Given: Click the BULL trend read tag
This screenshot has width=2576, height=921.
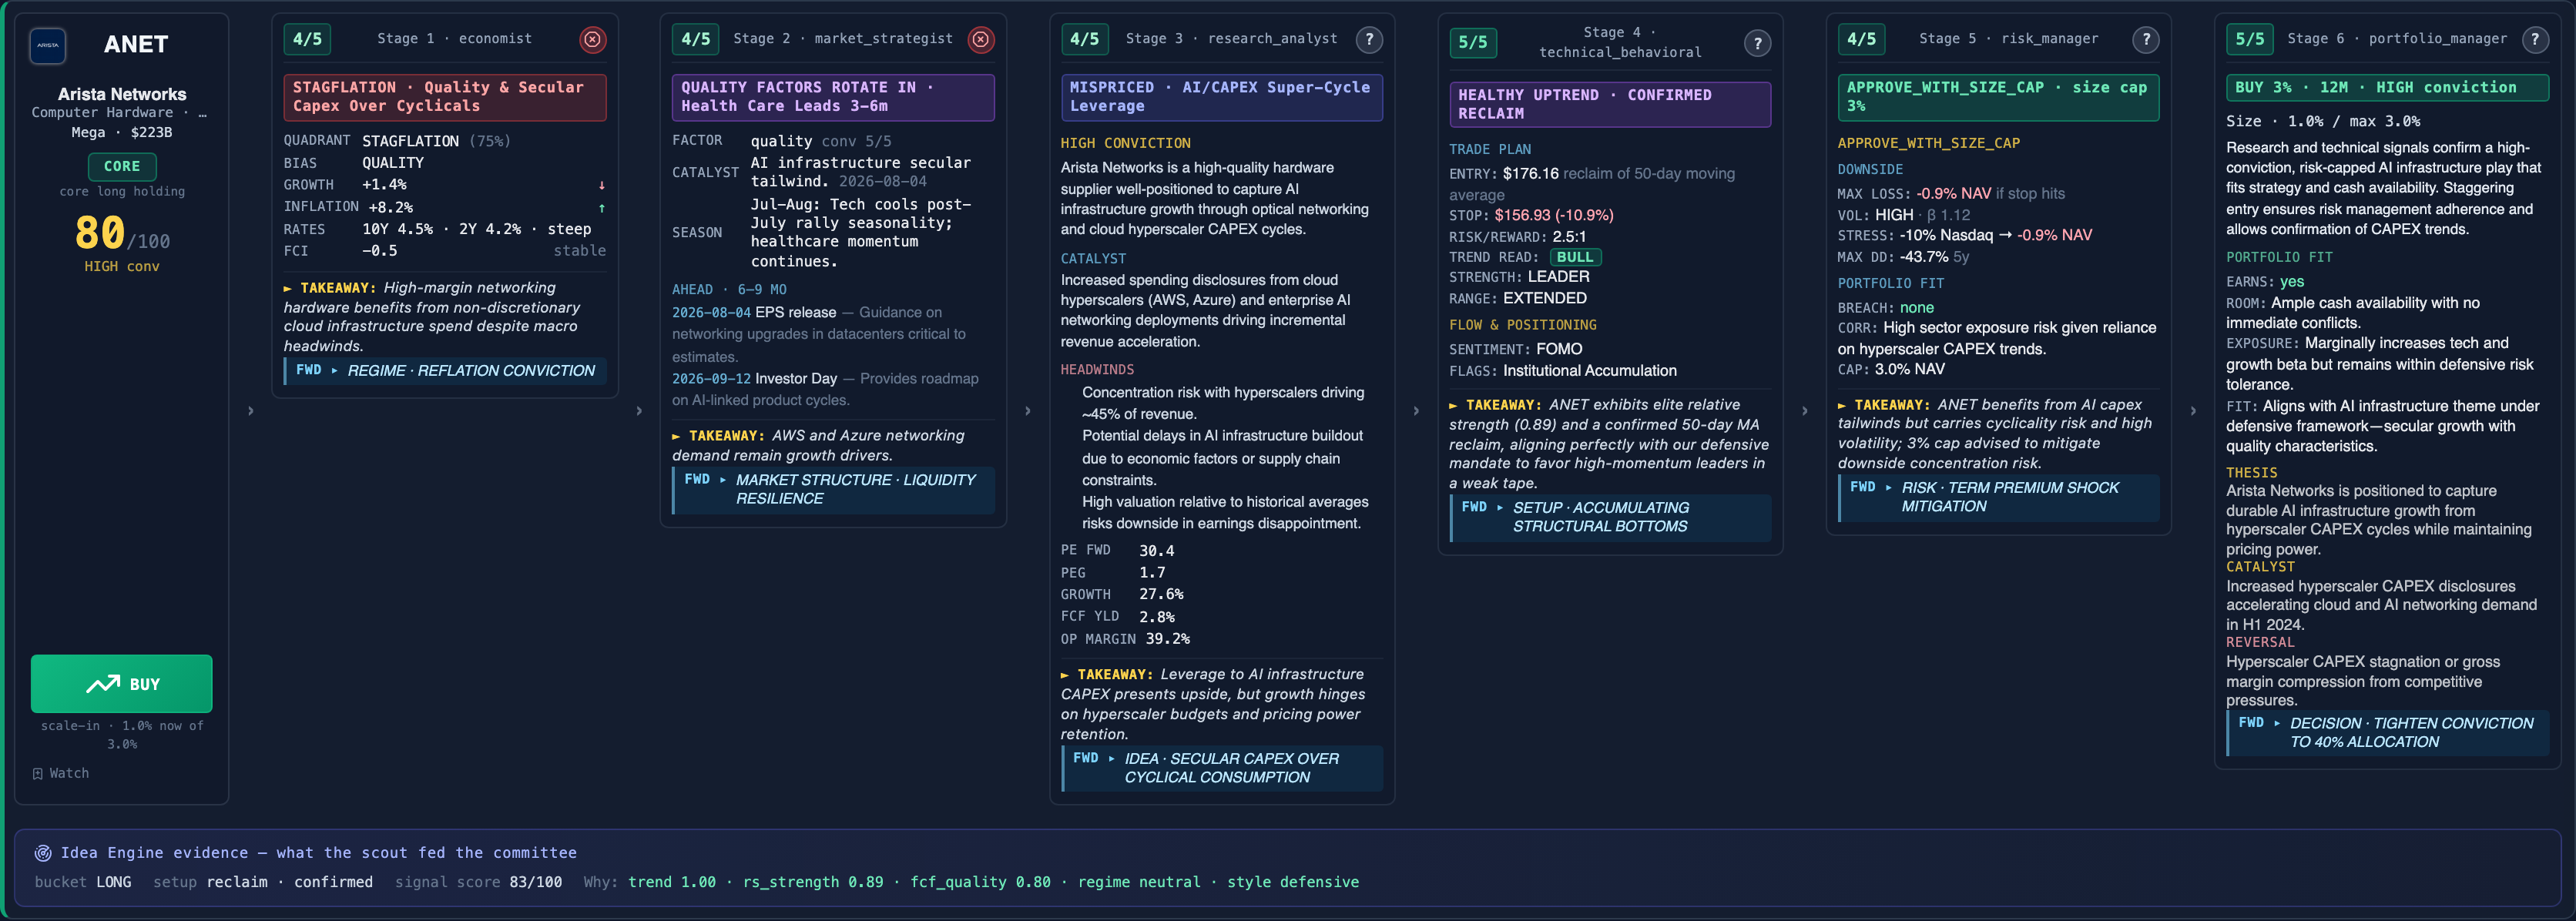Looking at the screenshot, I should pyautogui.click(x=1575, y=257).
